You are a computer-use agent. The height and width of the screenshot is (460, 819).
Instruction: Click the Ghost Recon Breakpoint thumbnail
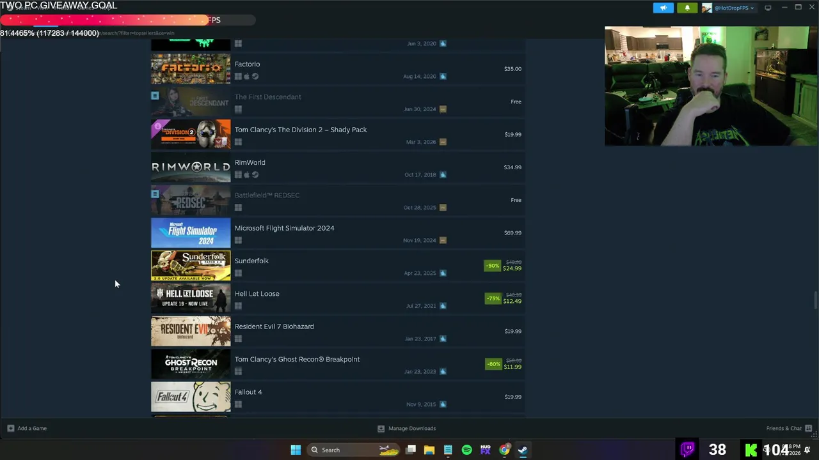pyautogui.click(x=191, y=364)
